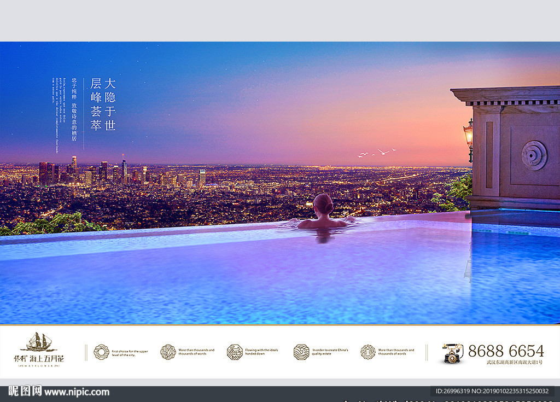Click the woman in the infinity pool
Screen dimensions: 560x402
[323, 213]
